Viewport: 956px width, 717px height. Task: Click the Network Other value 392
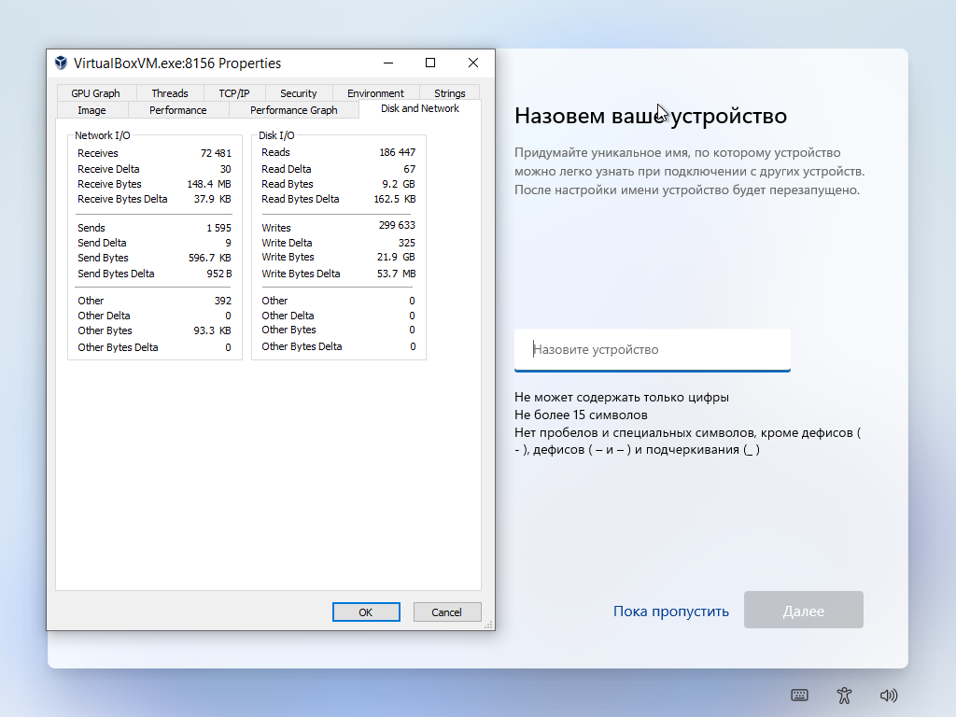[223, 301]
